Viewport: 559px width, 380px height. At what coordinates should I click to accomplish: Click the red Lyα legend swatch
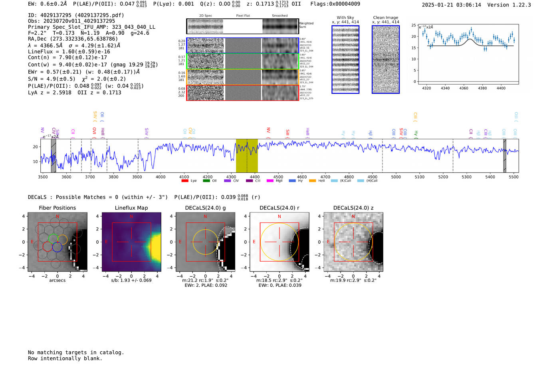pyautogui.click(x=185, y=181)
